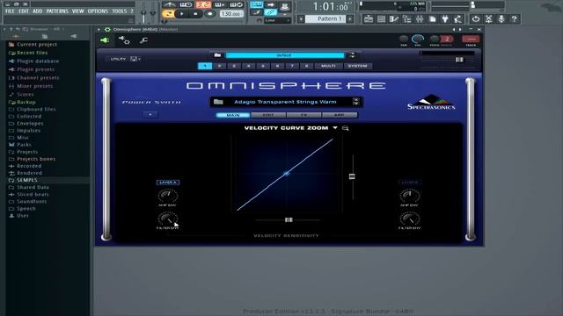
Task: Open detailed settings gear icon in plugin window
Action: pos(125,40)
